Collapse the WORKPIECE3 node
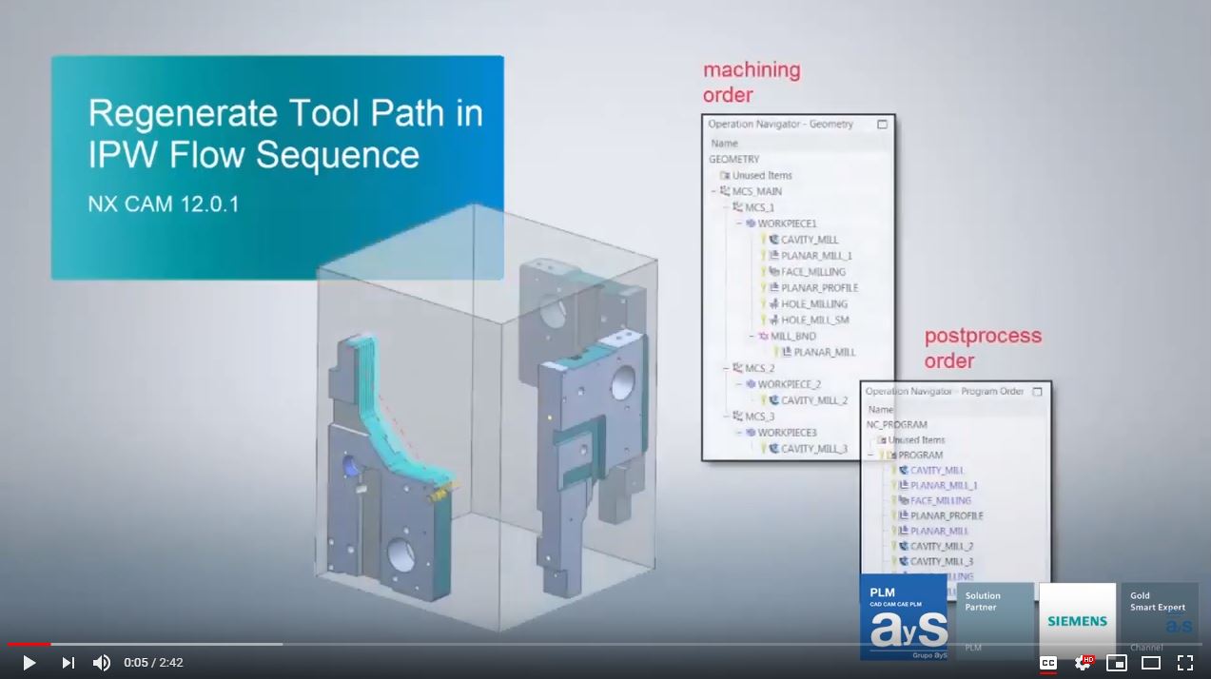Screen dimensions: 1211x679 tap(739, 433)
